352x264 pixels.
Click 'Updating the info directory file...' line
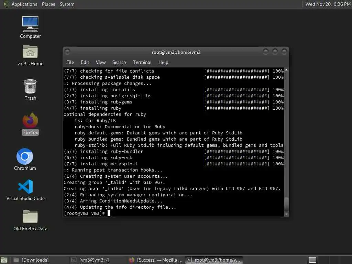120,207
